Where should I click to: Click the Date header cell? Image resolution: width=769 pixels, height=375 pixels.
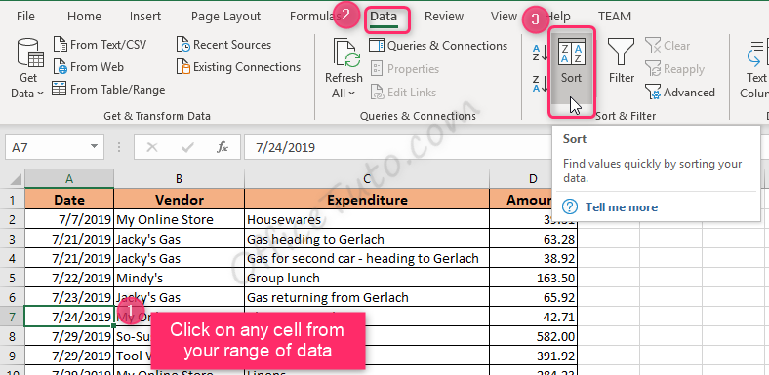click(x=69, y=200)
